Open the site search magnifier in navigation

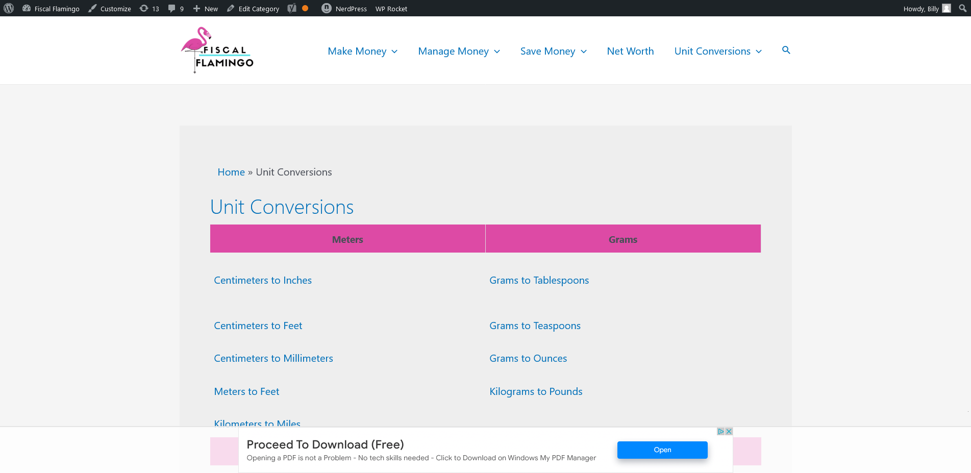pyautogui.click(x=786, y=50)
